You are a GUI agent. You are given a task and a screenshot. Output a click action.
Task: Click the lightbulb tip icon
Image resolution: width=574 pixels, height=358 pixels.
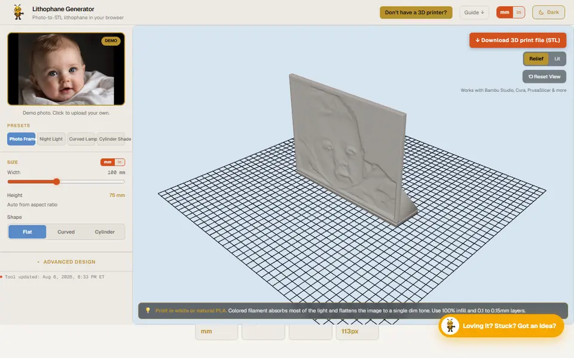[x=148, y=310]
